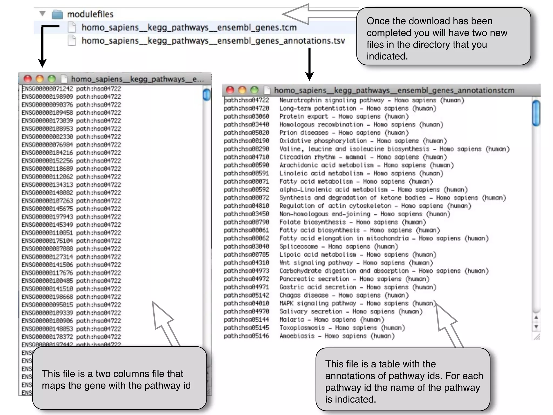This screenshot has height=415, width=553.
Task: Click the MAPK signaling pathway row
Action: point(330,303)
